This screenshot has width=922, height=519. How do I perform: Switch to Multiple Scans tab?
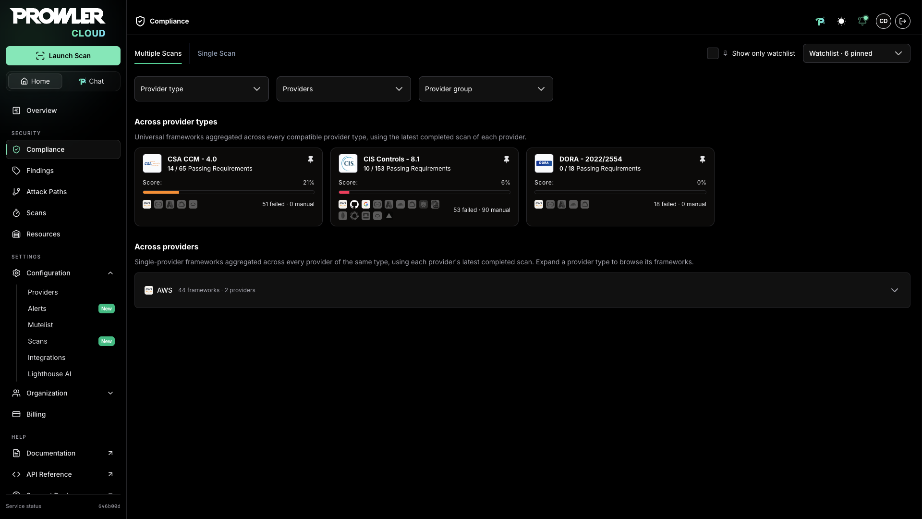pos(158,53)
